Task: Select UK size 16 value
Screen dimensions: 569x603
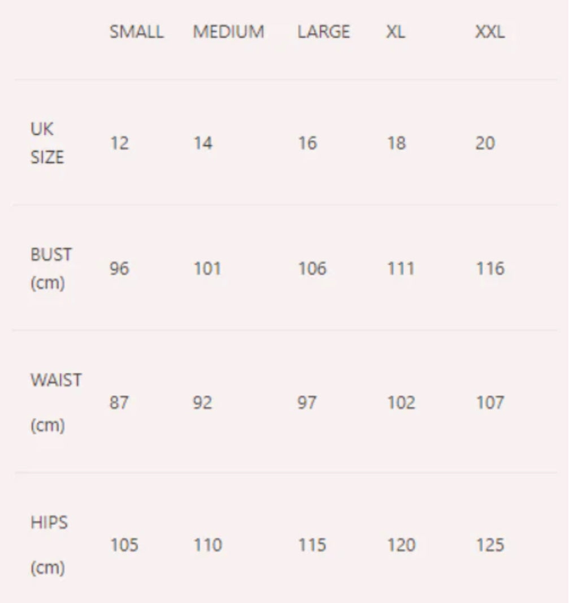Action: pyautogui.click(x=307, y=143)
